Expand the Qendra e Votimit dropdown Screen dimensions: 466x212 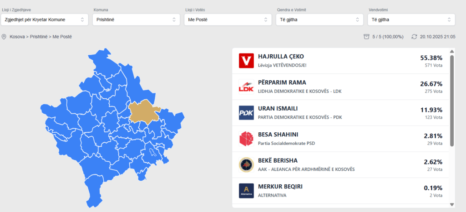[x=319, y=19]
